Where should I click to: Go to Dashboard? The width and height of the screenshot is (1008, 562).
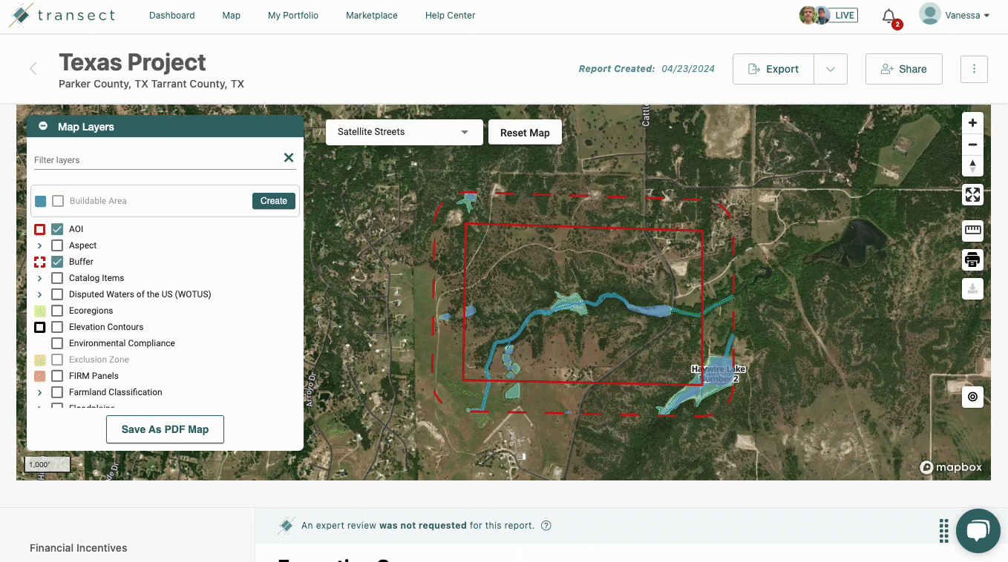(x=172, y=15)
